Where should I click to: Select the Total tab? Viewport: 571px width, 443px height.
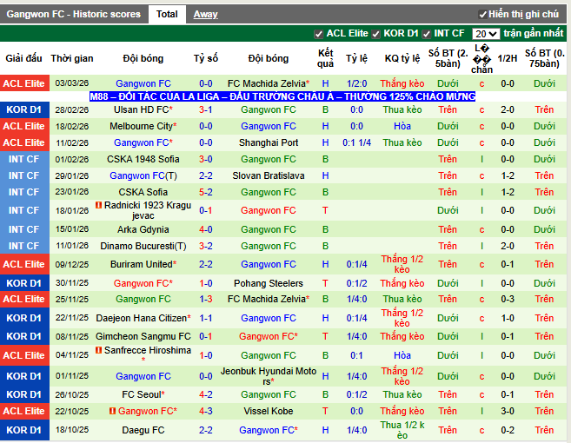point(167,15)
